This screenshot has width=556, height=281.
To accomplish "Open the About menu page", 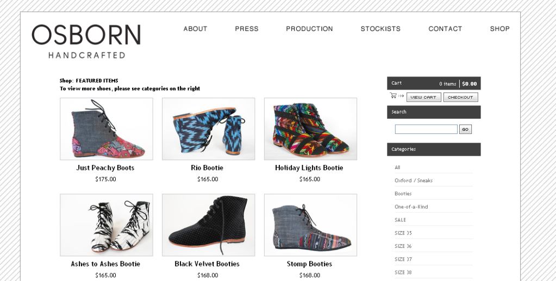I will point(195,29).
